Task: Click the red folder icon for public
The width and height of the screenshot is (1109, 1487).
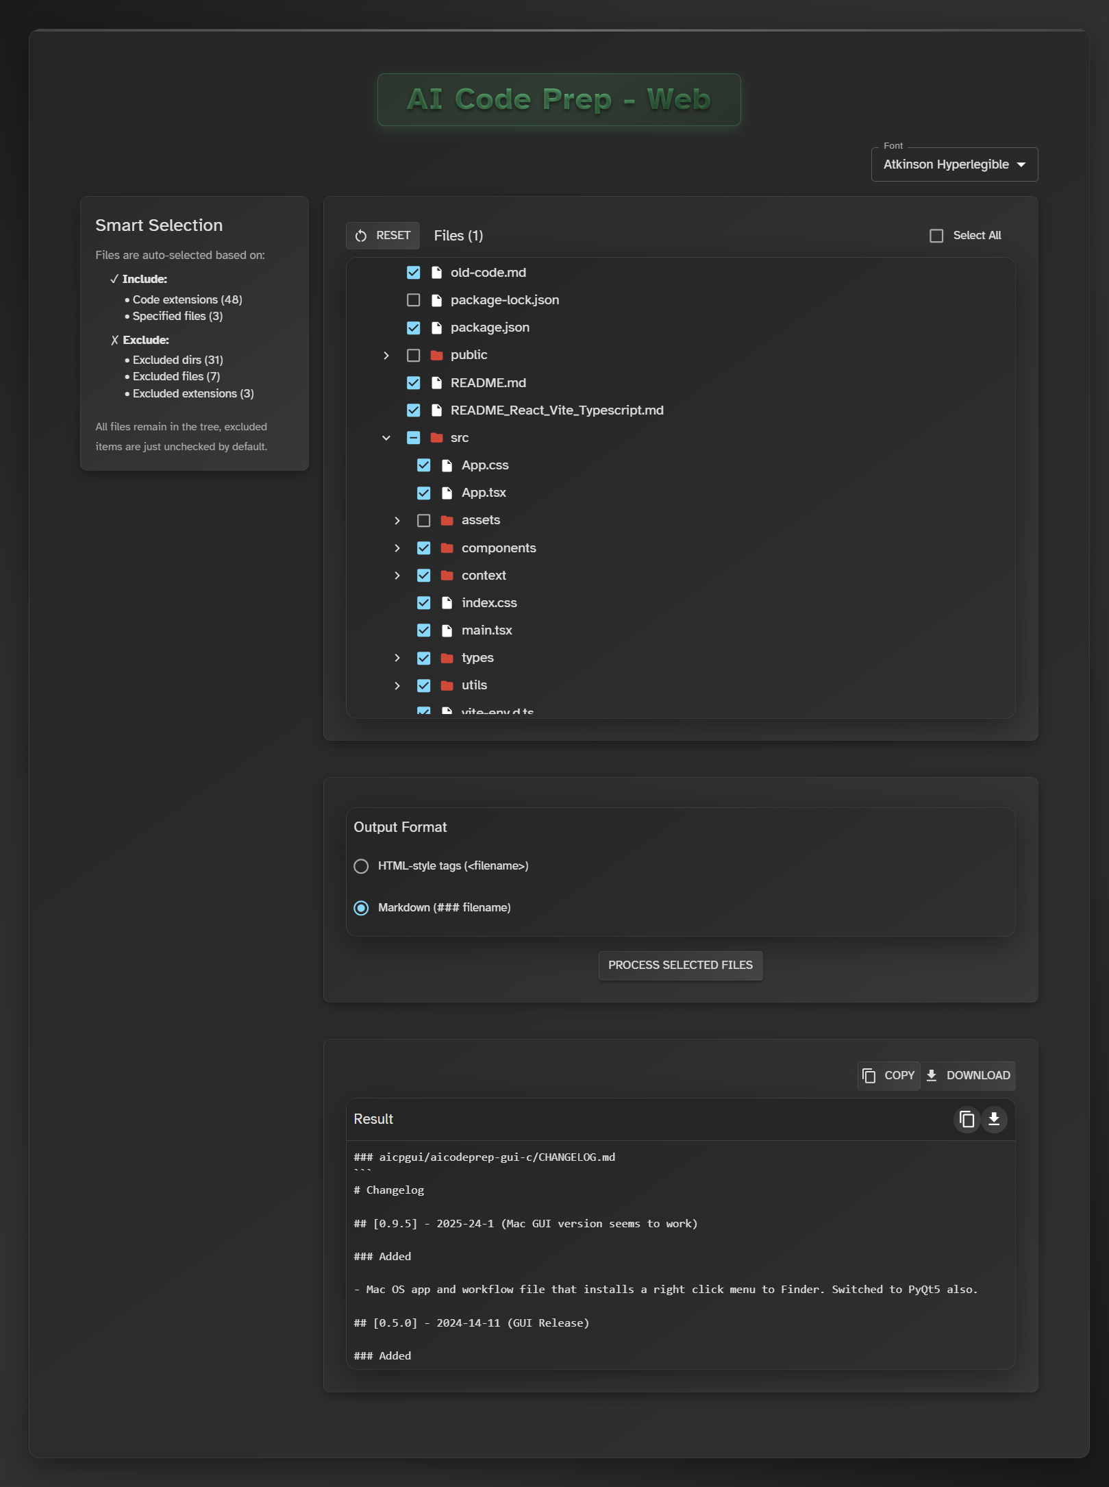Action: [436, 355]
